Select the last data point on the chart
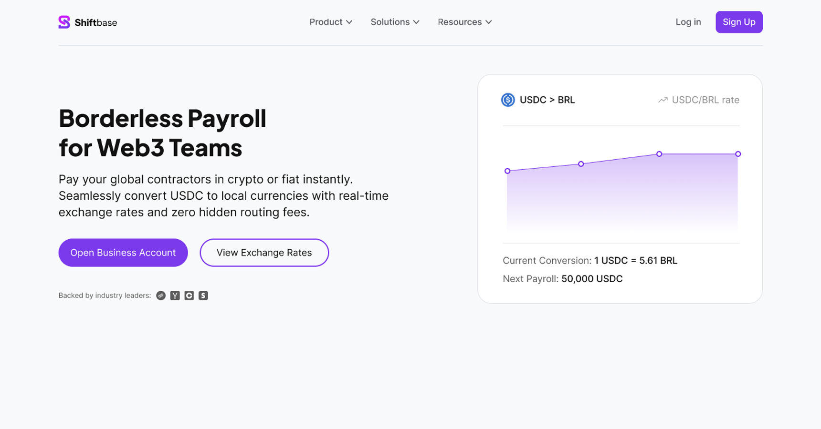 click(x=738, y=154)
